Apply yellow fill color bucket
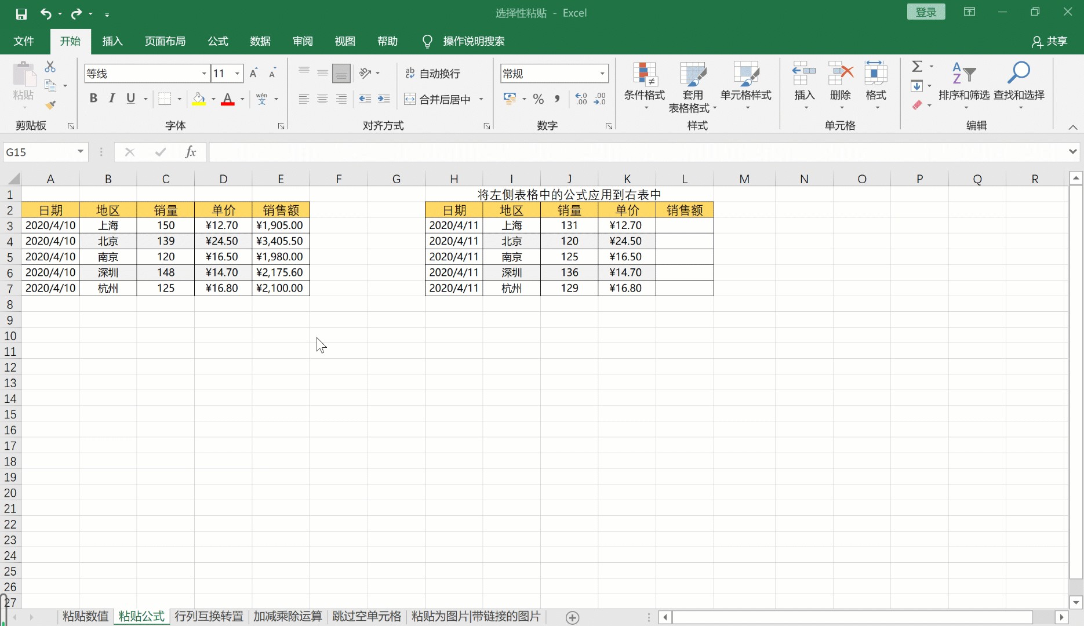1084x626 pixels. (199, 99)
